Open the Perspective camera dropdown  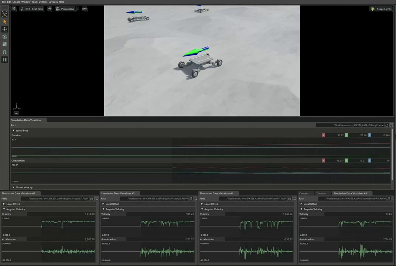pyautogui.click(x=65, y=9)
